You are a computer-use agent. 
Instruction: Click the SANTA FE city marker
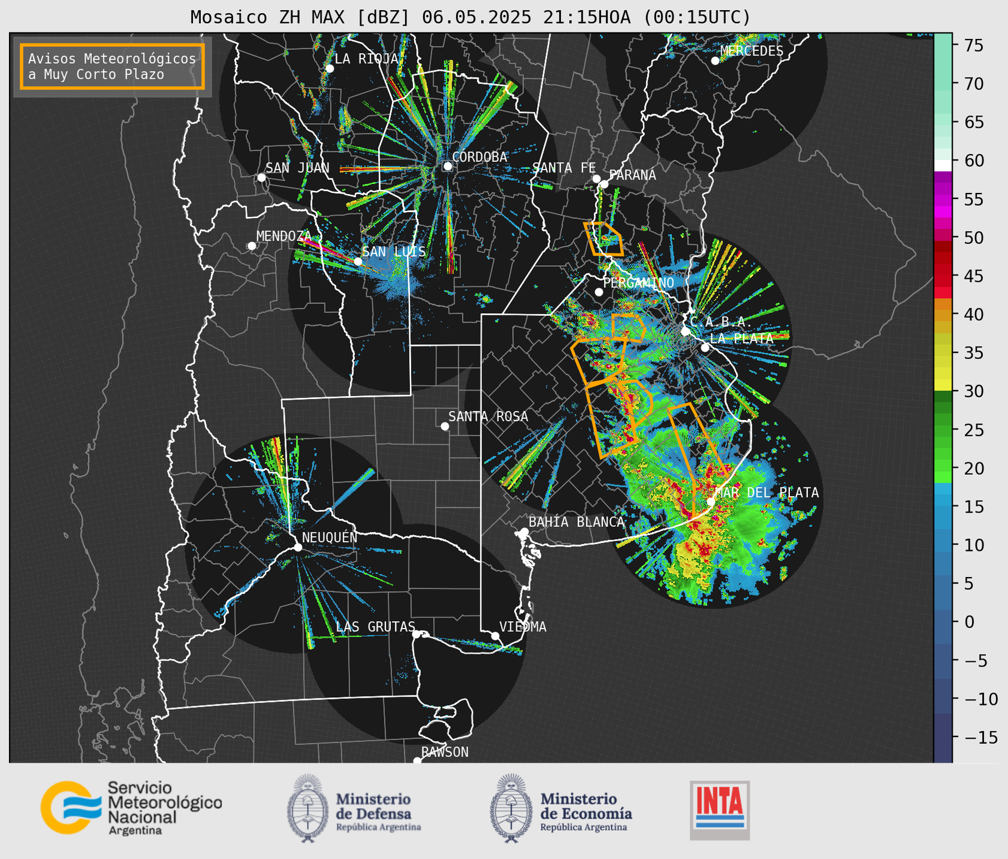click(596, 179)
